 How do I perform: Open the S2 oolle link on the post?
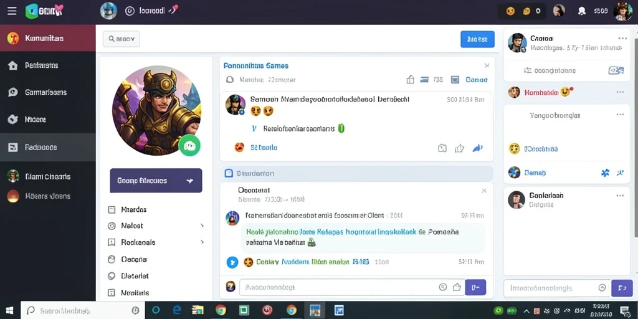click(x=264, y=147)
